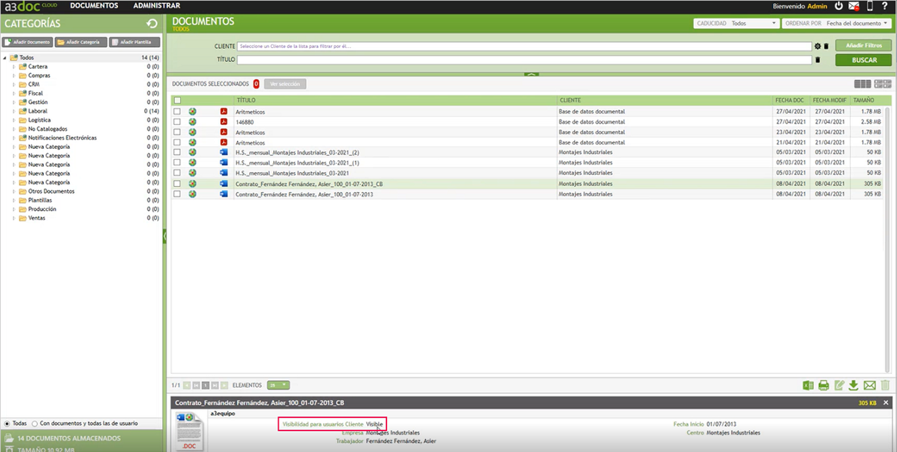Click the Añadir Categoría button
The image size is (897, 452).
81,42
